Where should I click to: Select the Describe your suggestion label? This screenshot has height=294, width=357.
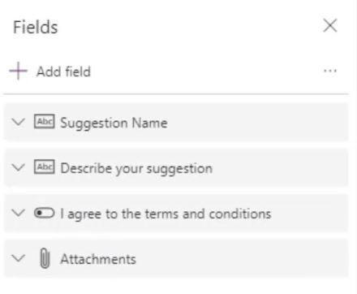point(136,169)
